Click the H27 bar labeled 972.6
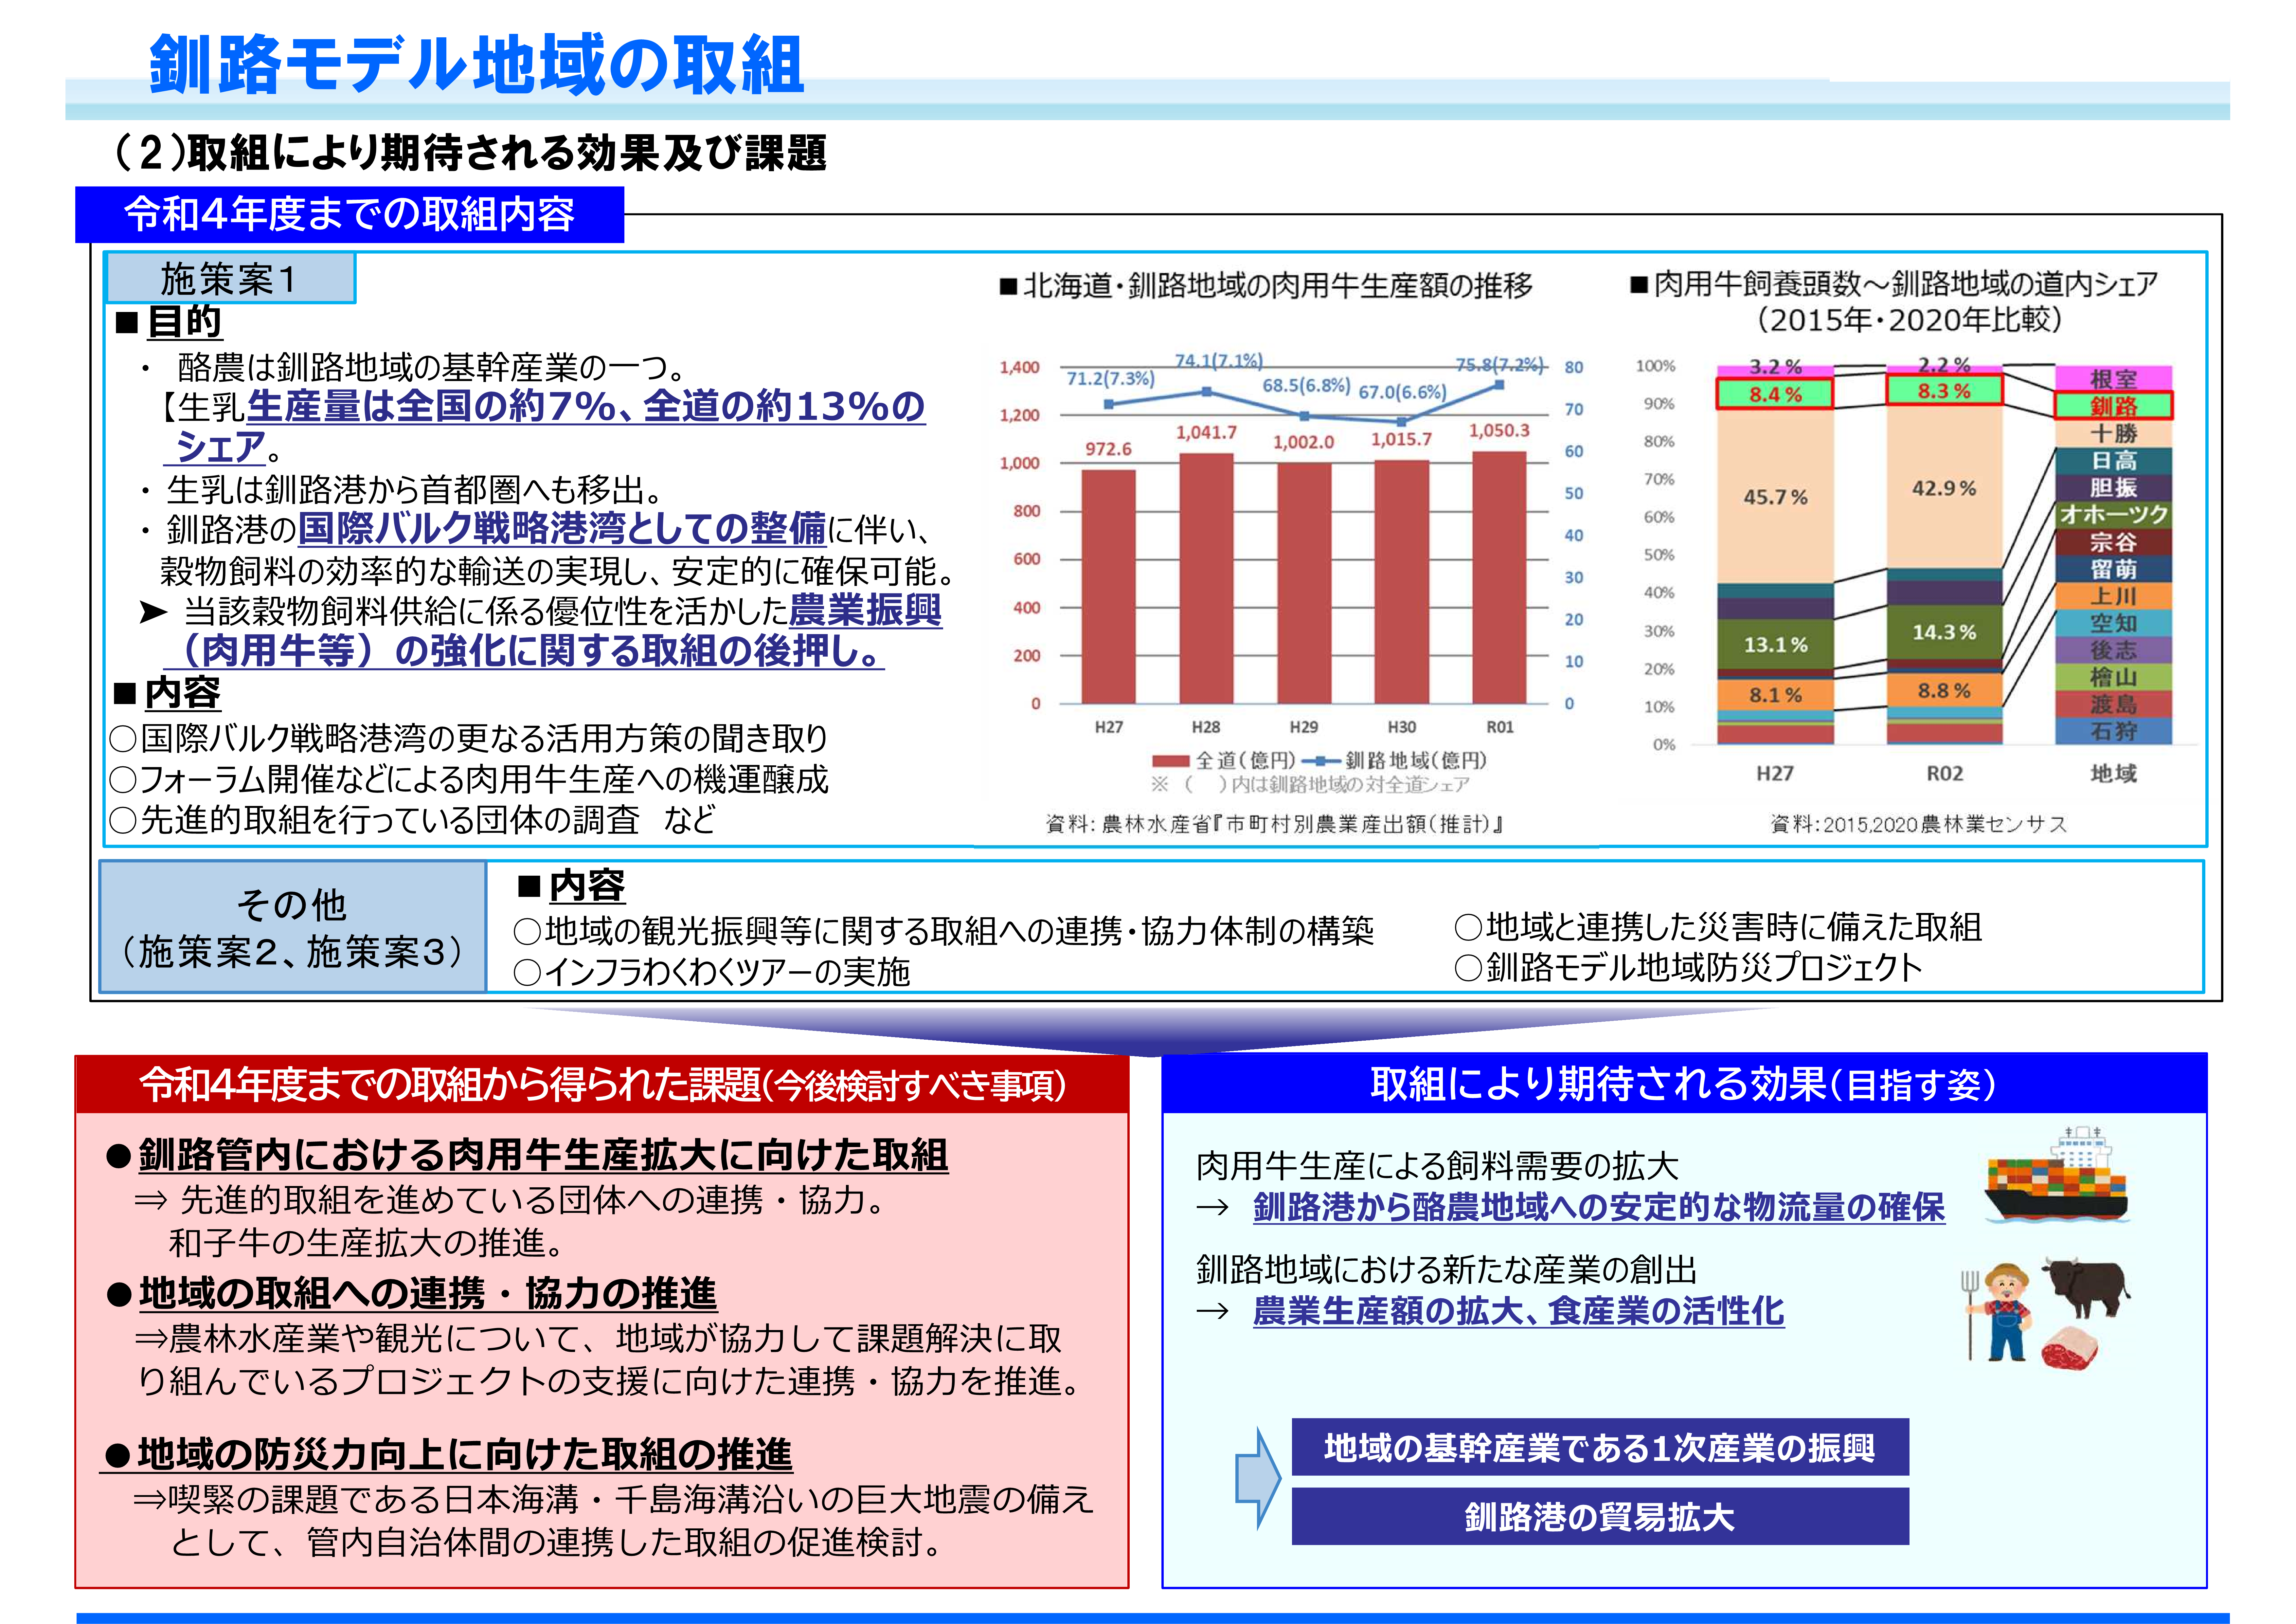 (x=1108, y=586)
